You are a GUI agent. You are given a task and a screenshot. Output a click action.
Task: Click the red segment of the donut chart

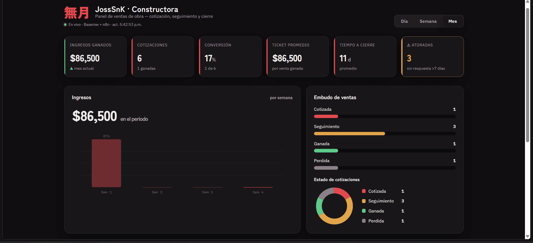(342, 192)
